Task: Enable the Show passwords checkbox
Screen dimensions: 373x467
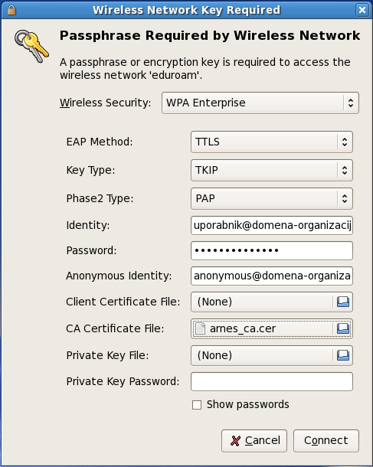Action: click(x=197, y=405)
